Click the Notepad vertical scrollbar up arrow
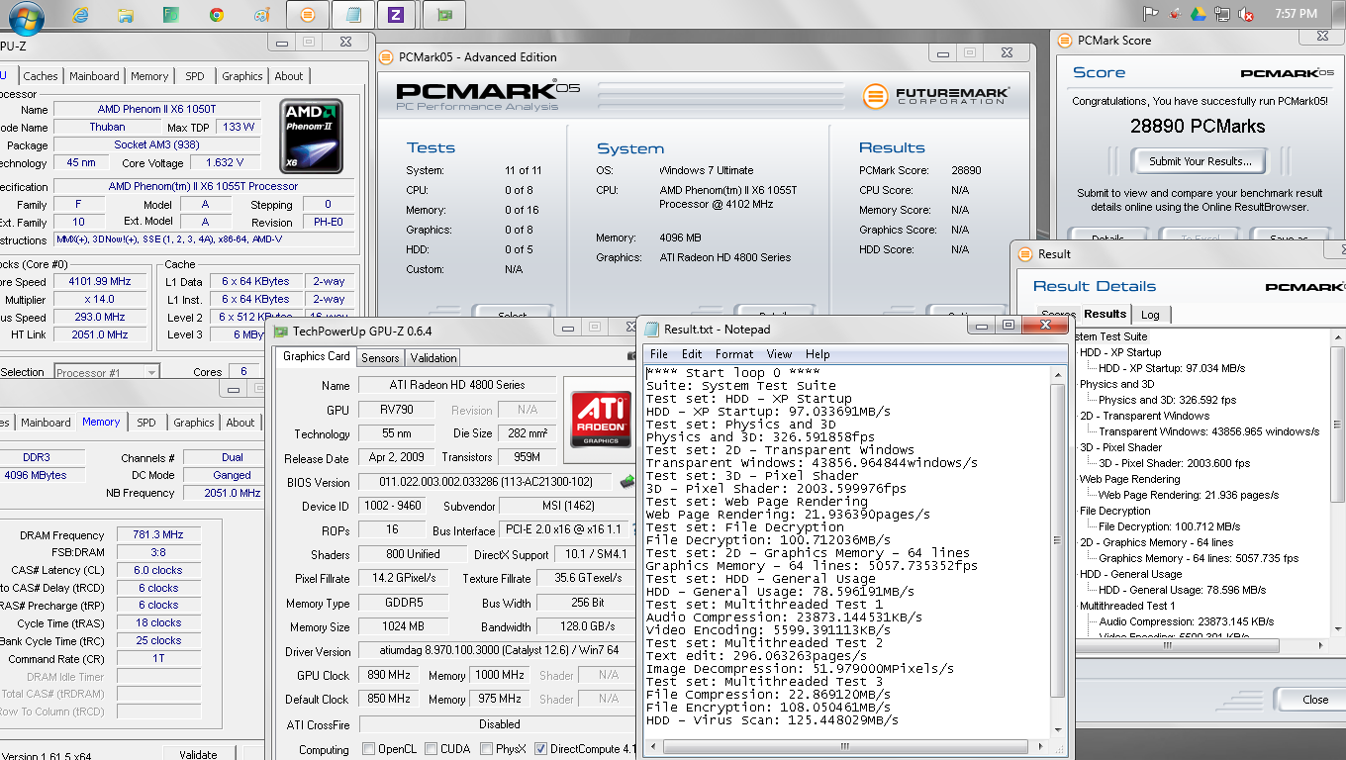1346x760 pixels. point(1057,374)
